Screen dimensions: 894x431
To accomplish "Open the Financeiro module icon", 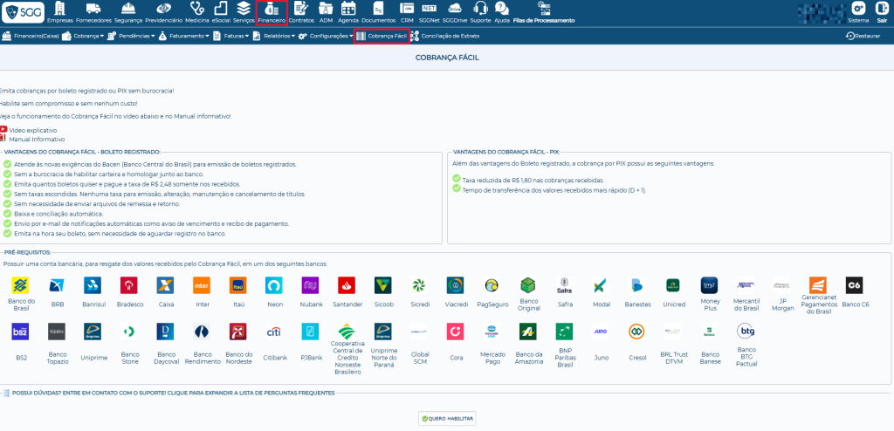I will [272, 9].
